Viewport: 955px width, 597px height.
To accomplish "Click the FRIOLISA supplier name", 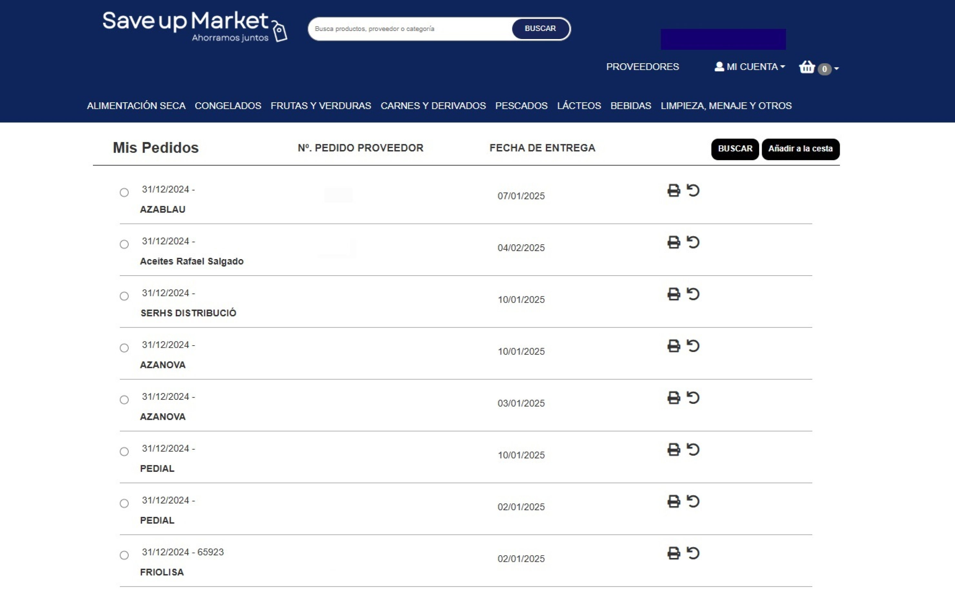I will (x=162, y=572).
